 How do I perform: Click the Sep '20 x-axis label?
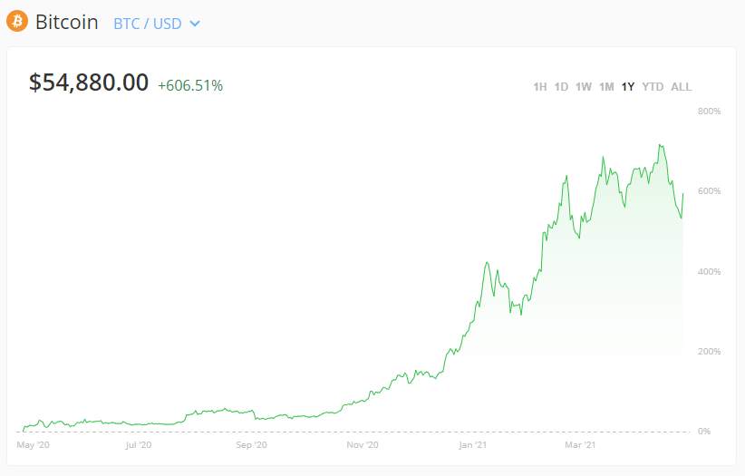(x=251, y=445)
